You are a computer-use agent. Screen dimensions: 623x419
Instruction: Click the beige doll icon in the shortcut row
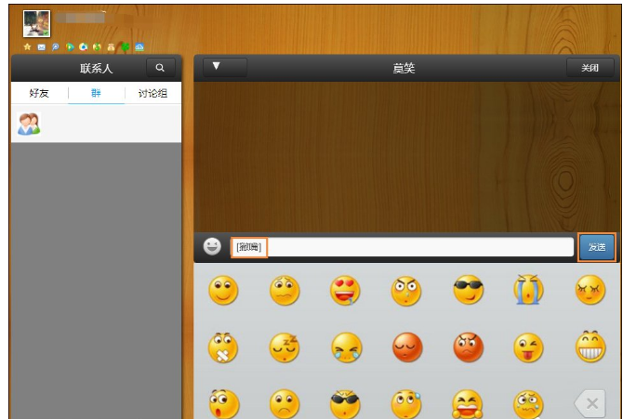point(111,47)
